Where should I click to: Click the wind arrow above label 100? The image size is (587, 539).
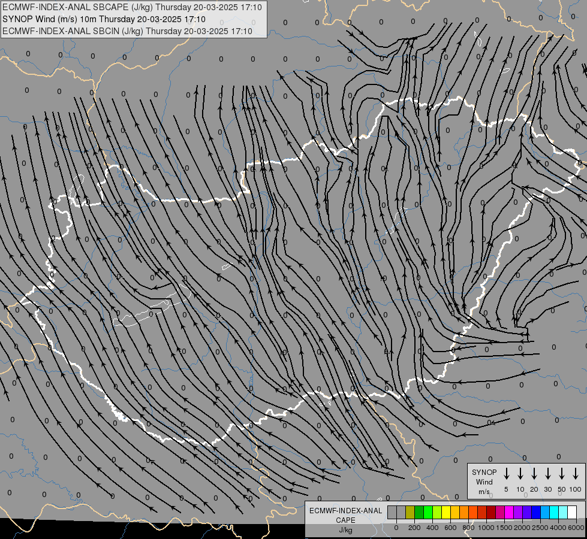[x=576, y=474]
